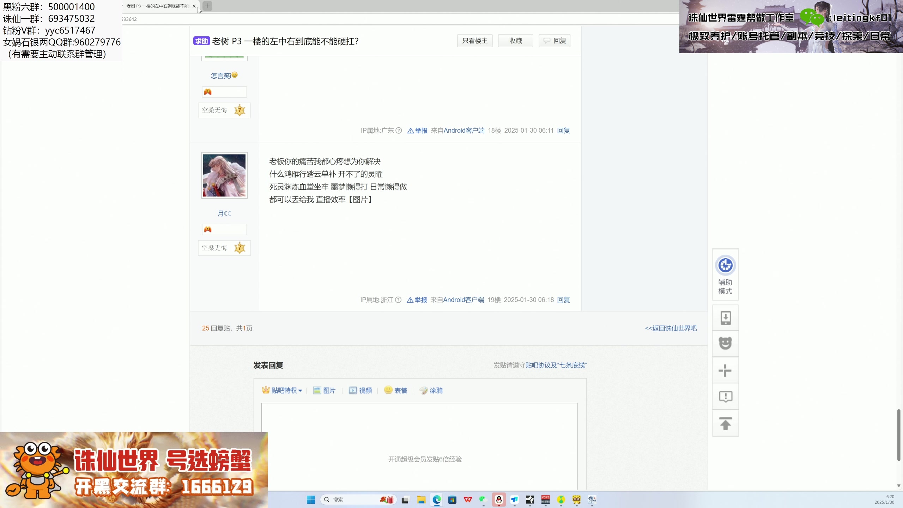Open the feedback speech-bubble icon
The width and height of the screenshot is (903, 508).
[x=725, y=397]
